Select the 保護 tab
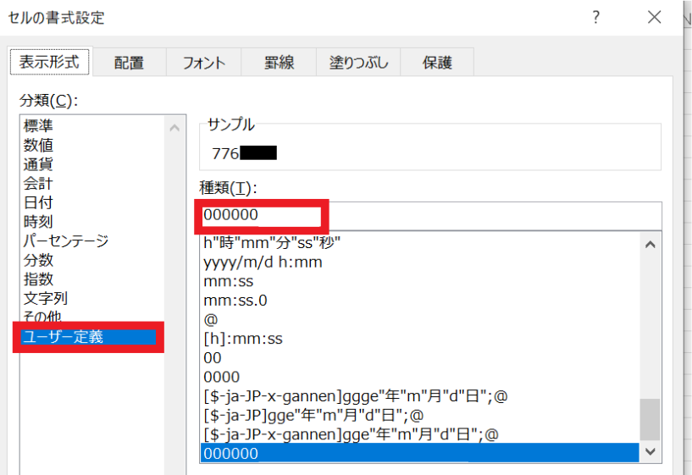 [437, 62]
